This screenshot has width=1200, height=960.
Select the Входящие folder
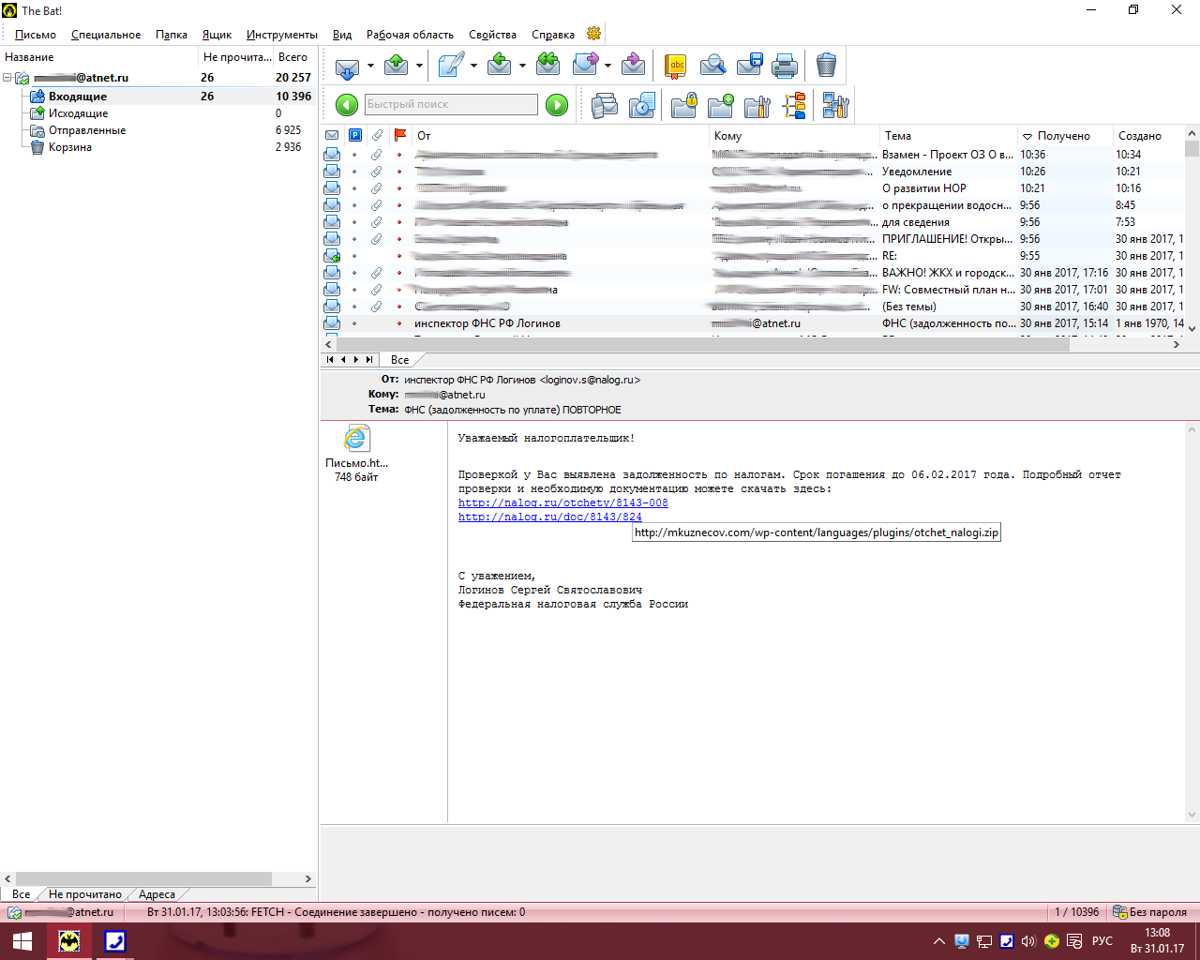[x=78, y=97]
